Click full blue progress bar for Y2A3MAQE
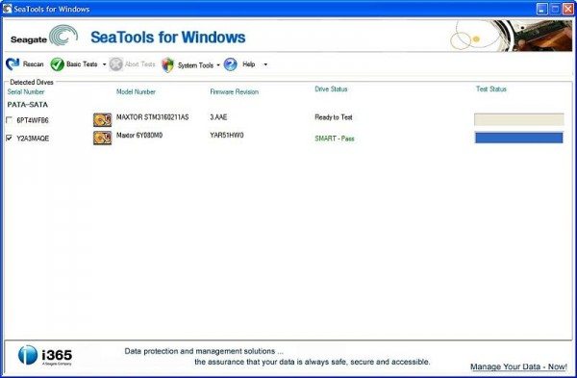The image size is (577, 378). tap(519, 138)
